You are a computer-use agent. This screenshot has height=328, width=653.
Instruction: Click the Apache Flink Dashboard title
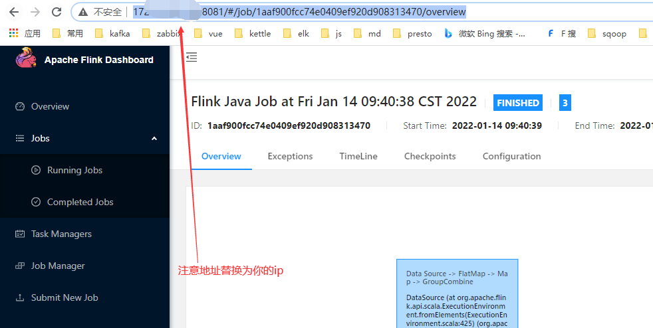tap(98, 60)
